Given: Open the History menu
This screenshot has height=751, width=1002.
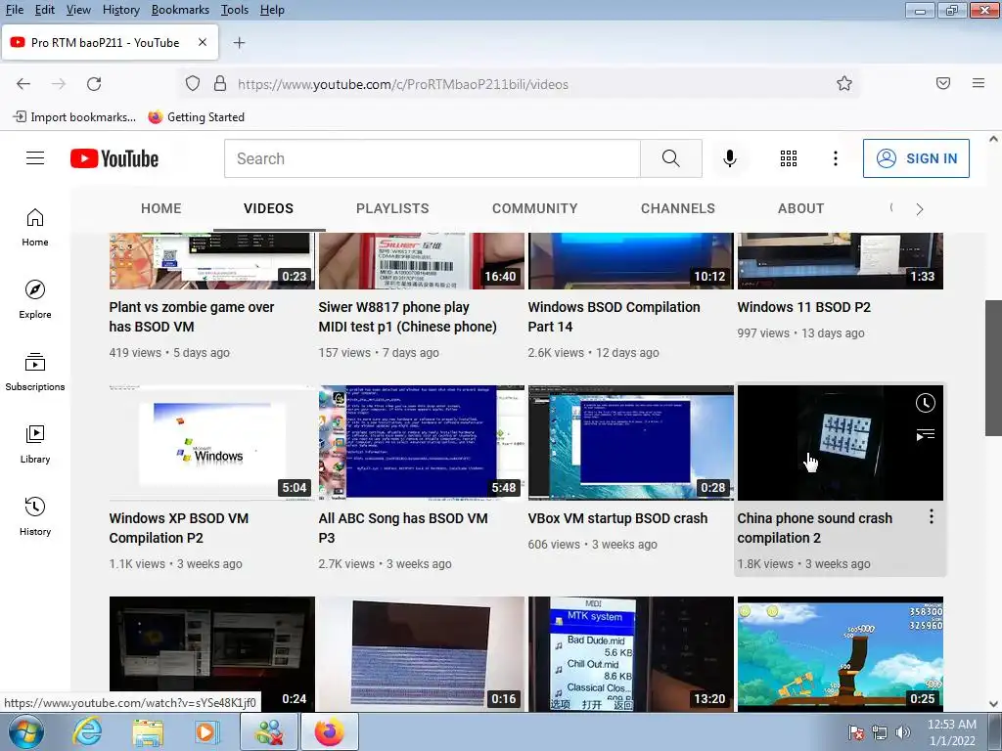Looking at the screenshot, I should point(120,10).
